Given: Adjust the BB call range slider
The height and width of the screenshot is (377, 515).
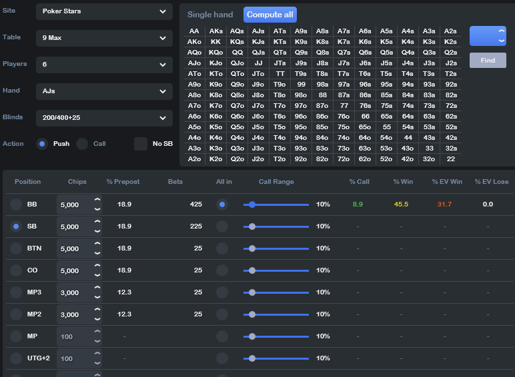Looking at the screenshot, I should 251,204.
